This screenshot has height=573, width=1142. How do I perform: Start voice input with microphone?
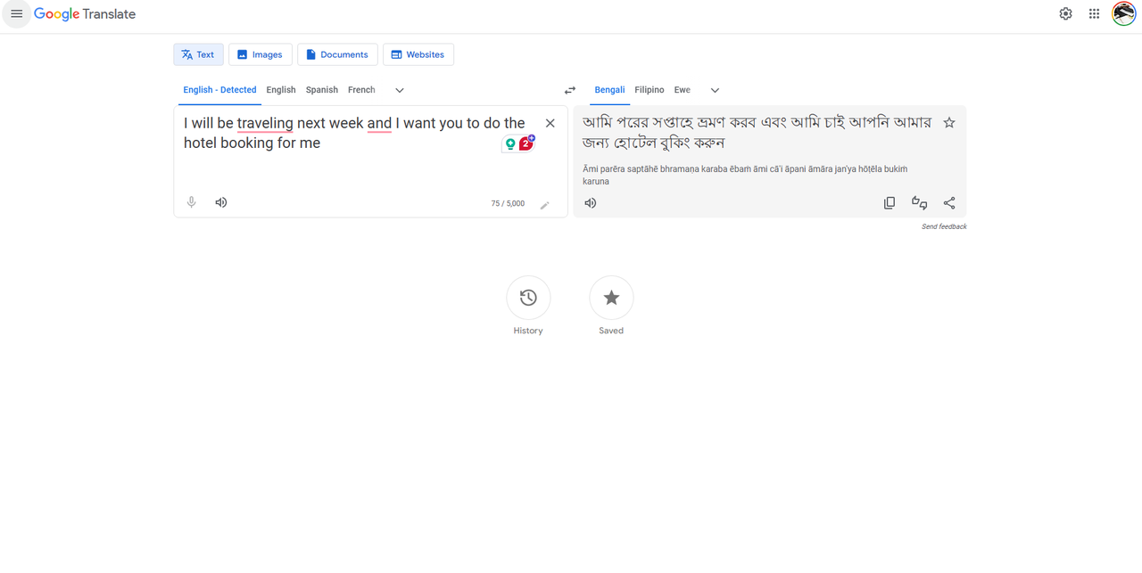coord(191,202)
